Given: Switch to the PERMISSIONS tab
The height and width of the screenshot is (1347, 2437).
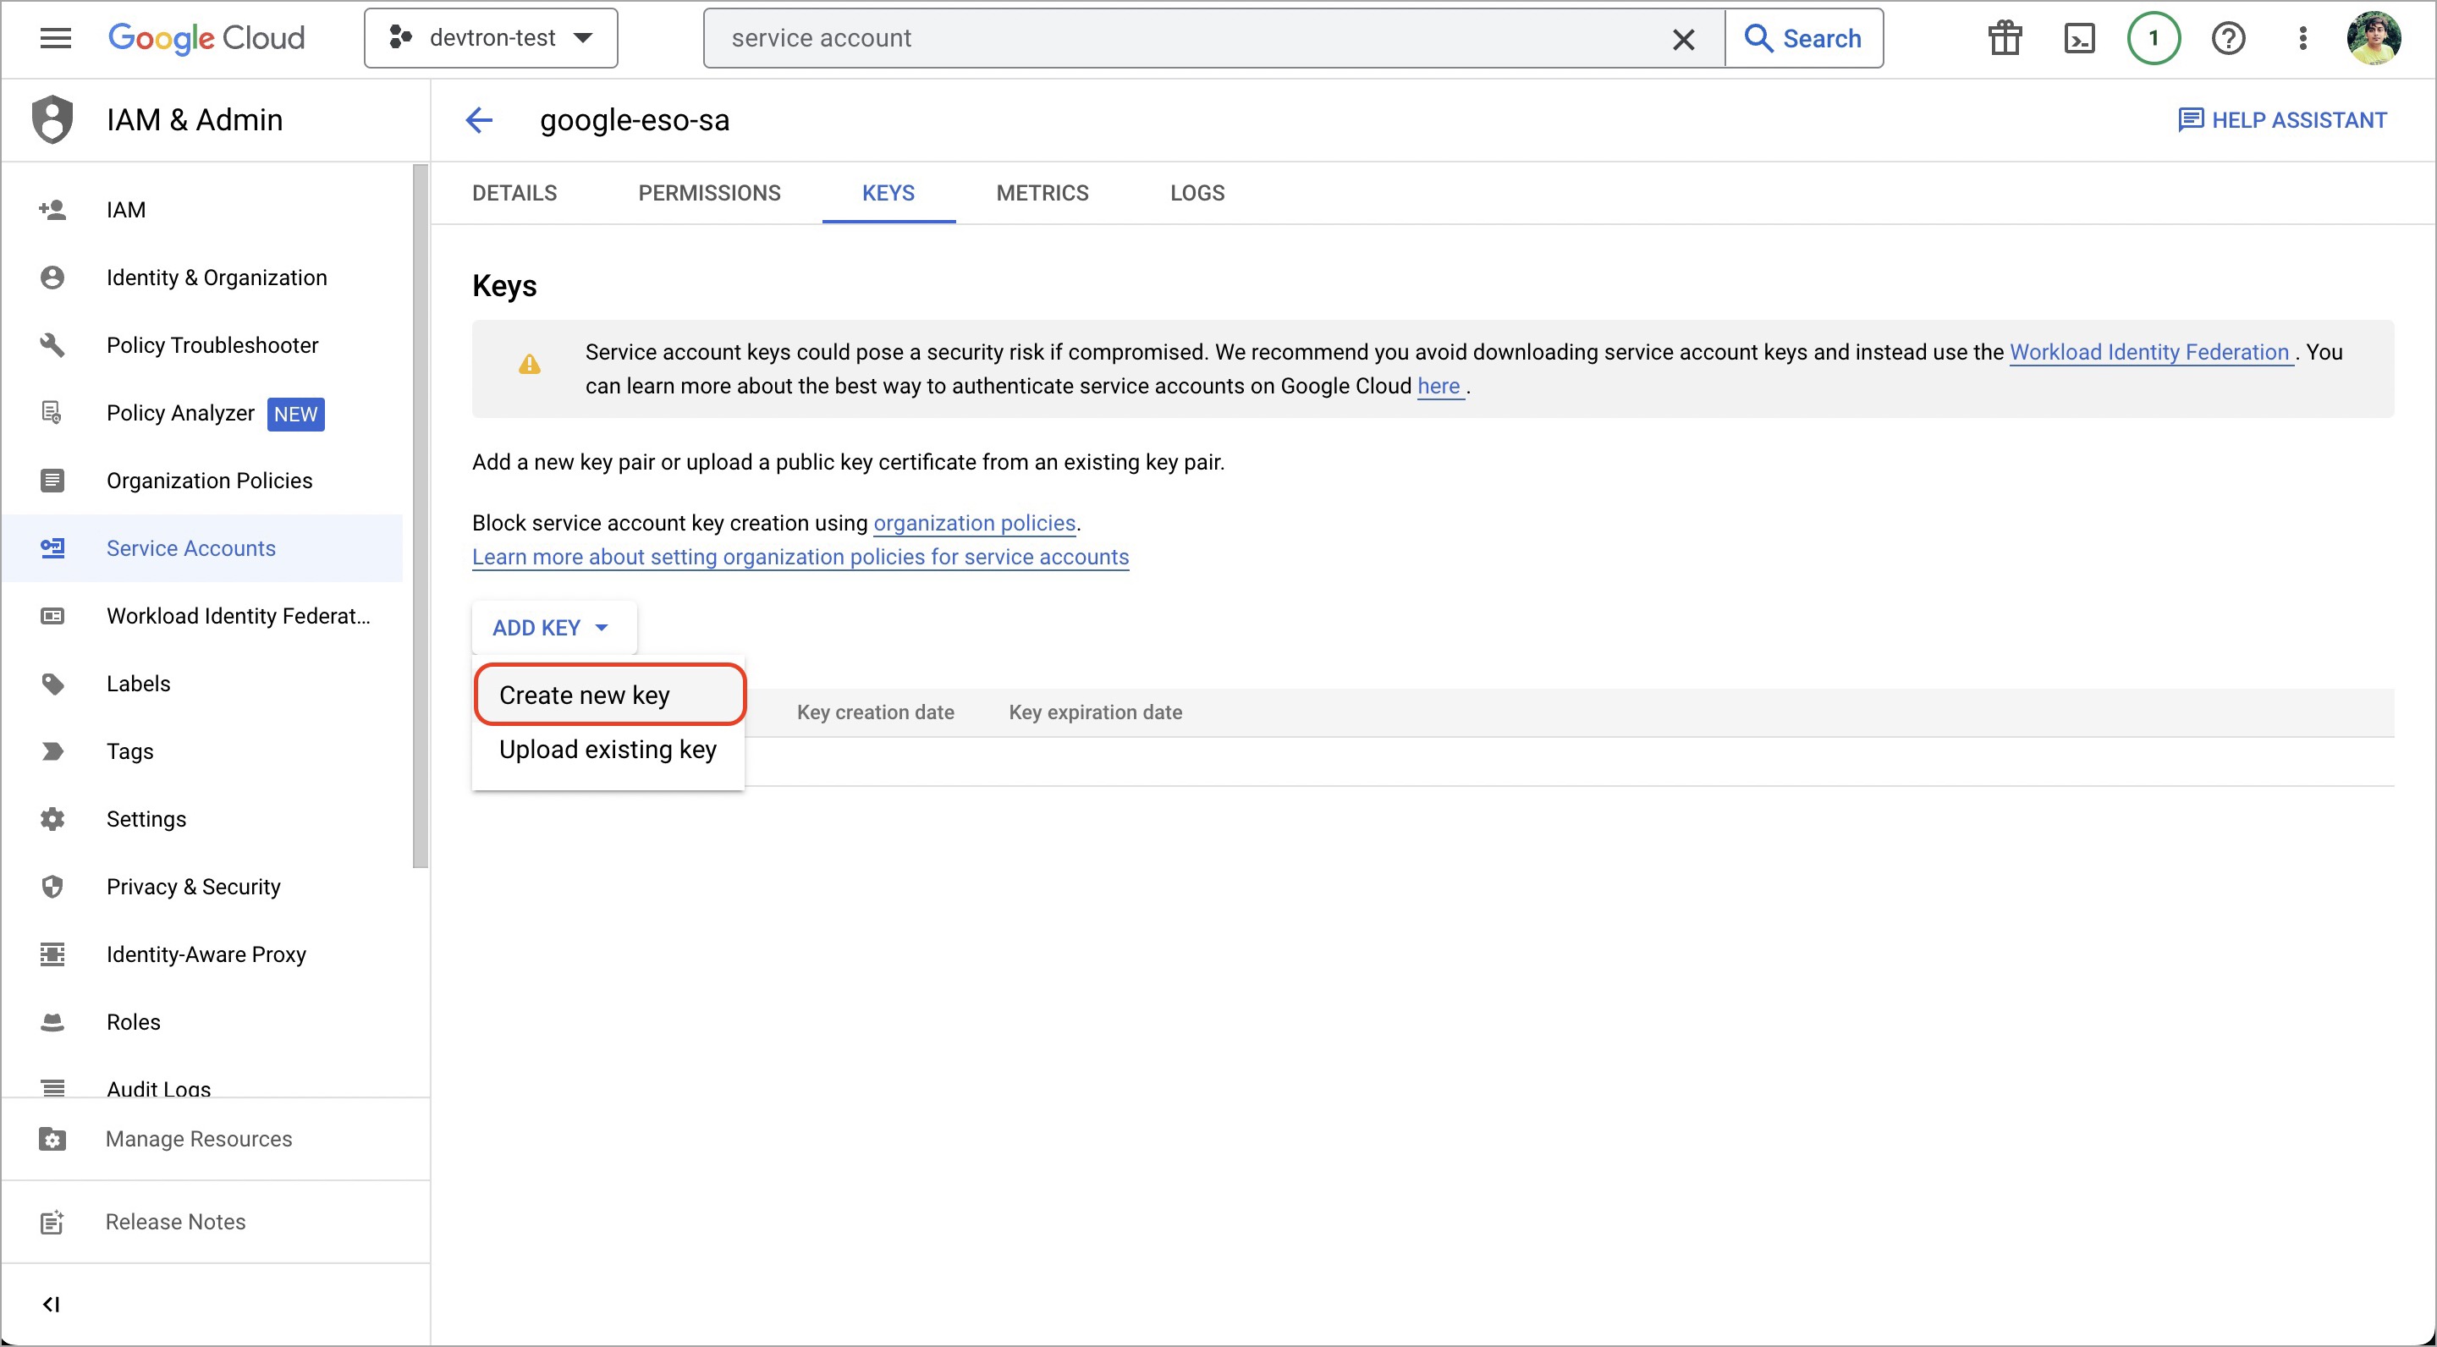Looking at the screenshot, I should pyautogui.click(x=708, y=193).
